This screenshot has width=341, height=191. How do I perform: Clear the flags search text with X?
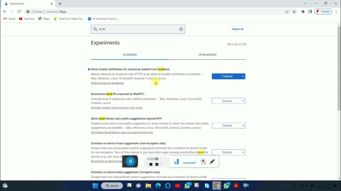click(181, 29)
